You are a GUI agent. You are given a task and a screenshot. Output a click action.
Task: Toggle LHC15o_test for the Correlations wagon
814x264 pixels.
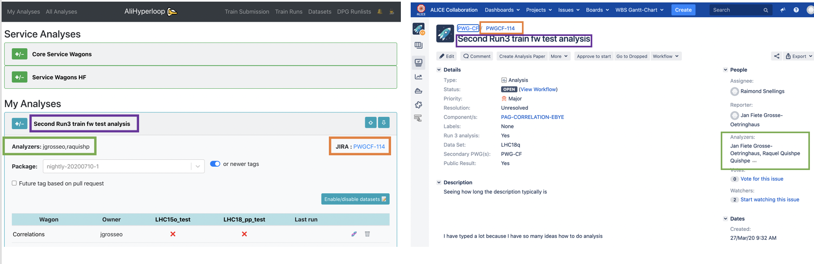[x=173, y=234]
